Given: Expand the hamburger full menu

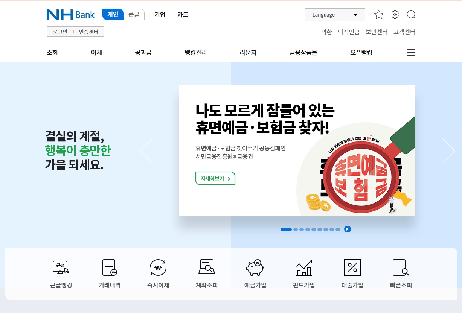Looking at the screenshot, I should [x=411, y=52].
